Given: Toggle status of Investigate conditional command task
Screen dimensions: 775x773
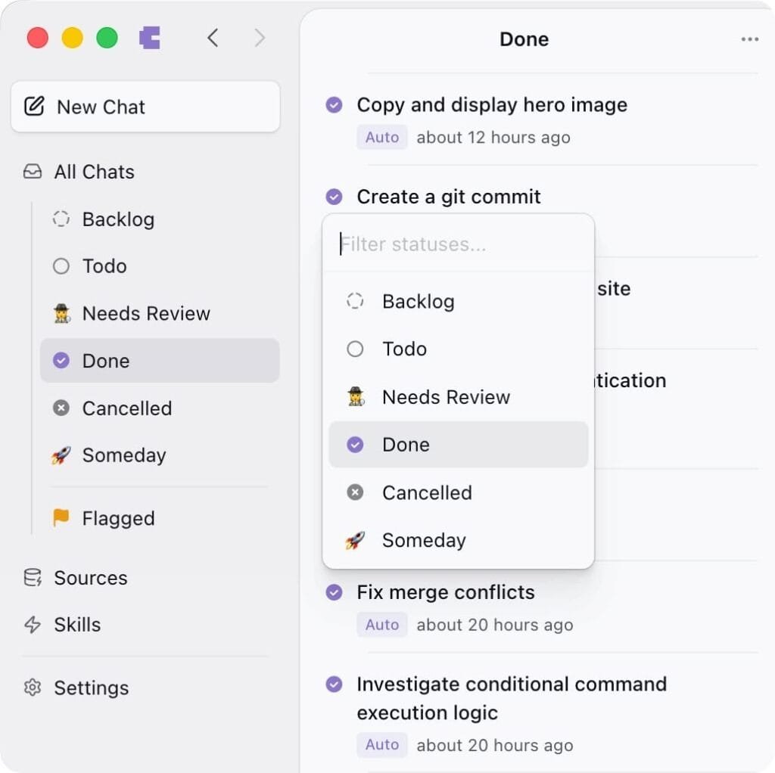Looking at the screenshot, I should point(334,685).
